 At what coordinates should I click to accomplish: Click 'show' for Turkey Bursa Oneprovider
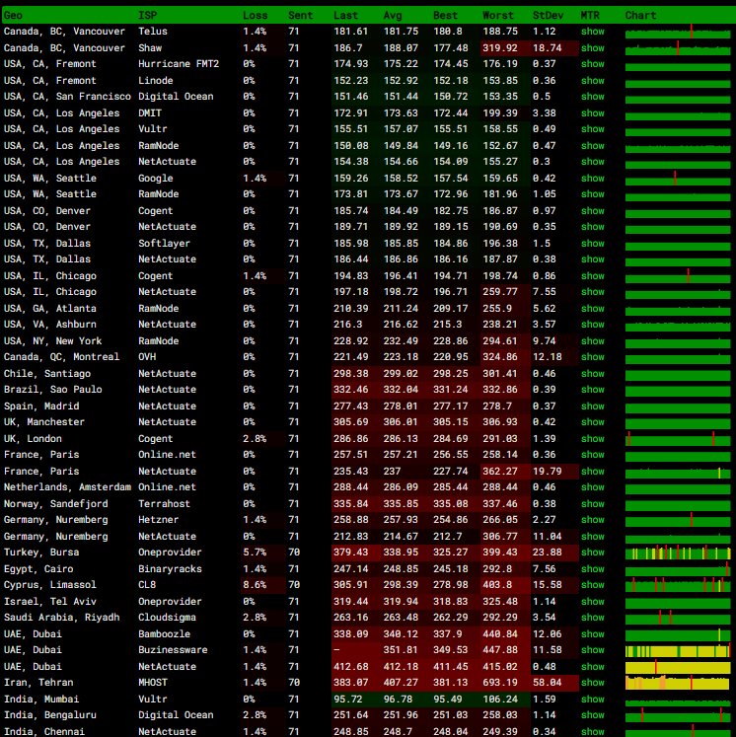[592, 553]
